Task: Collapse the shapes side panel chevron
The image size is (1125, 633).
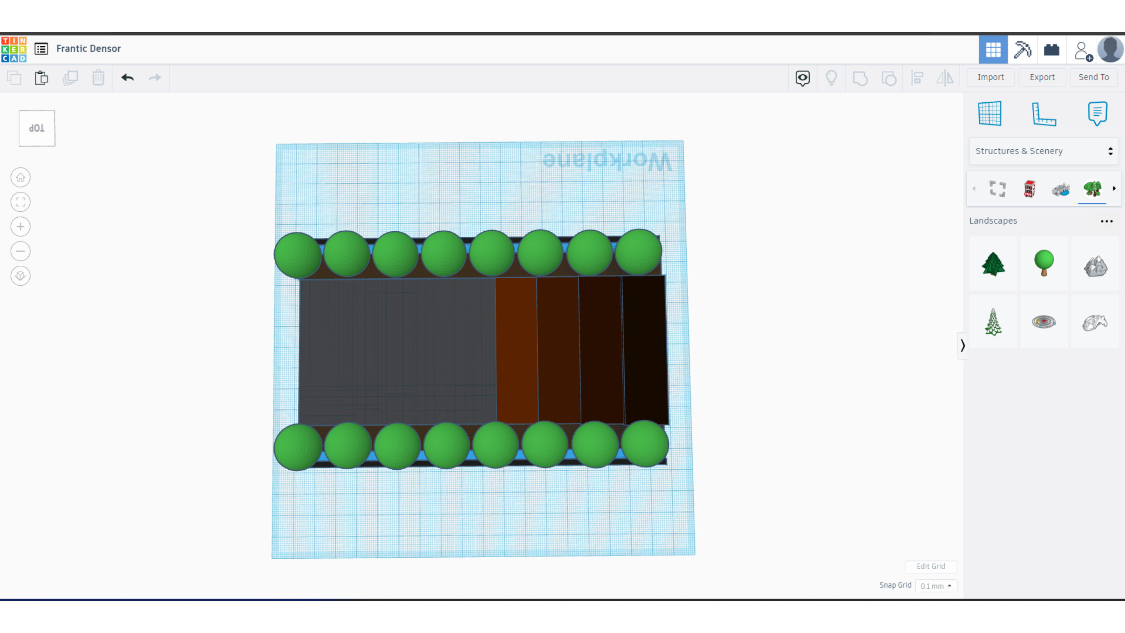Action: tap(962, 345)
